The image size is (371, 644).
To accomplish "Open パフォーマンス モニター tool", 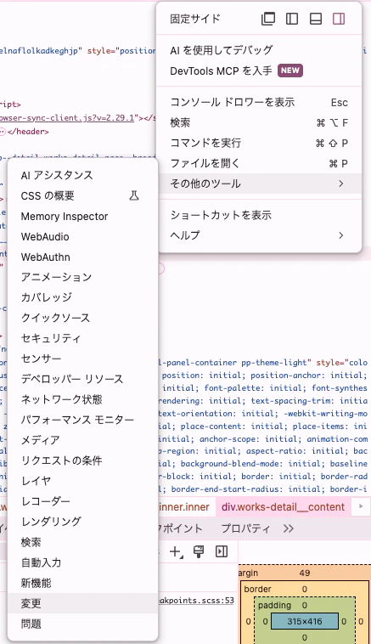I will tap(82, 420).
